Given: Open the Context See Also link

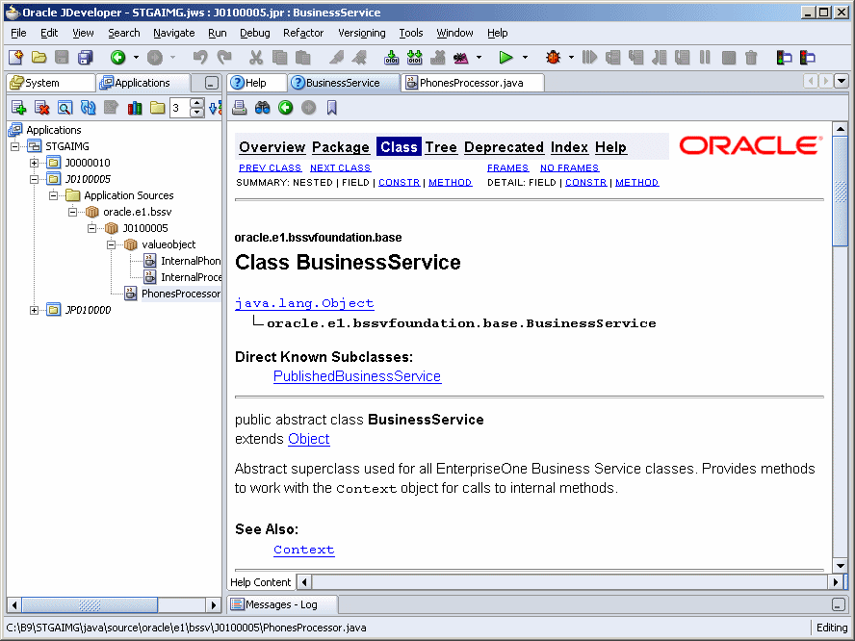Looking at the screenshot, I should click(303, 550).
